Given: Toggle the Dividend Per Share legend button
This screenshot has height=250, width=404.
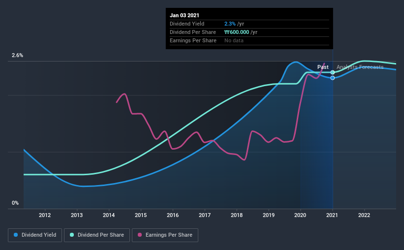Looking at the screenshot, I should (x=97, y=235).
